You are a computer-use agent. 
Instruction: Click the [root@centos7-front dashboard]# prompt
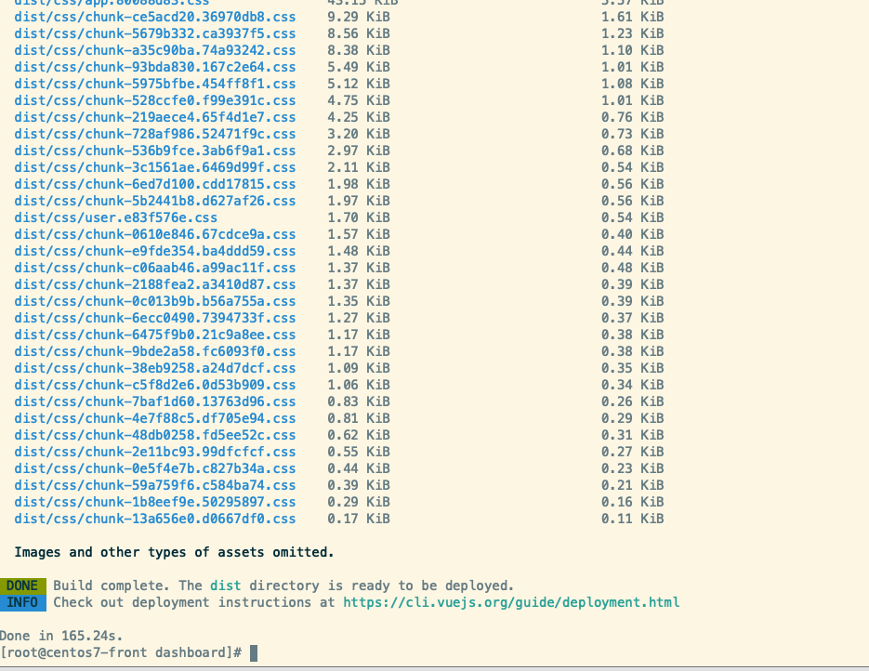click(122, 653)
